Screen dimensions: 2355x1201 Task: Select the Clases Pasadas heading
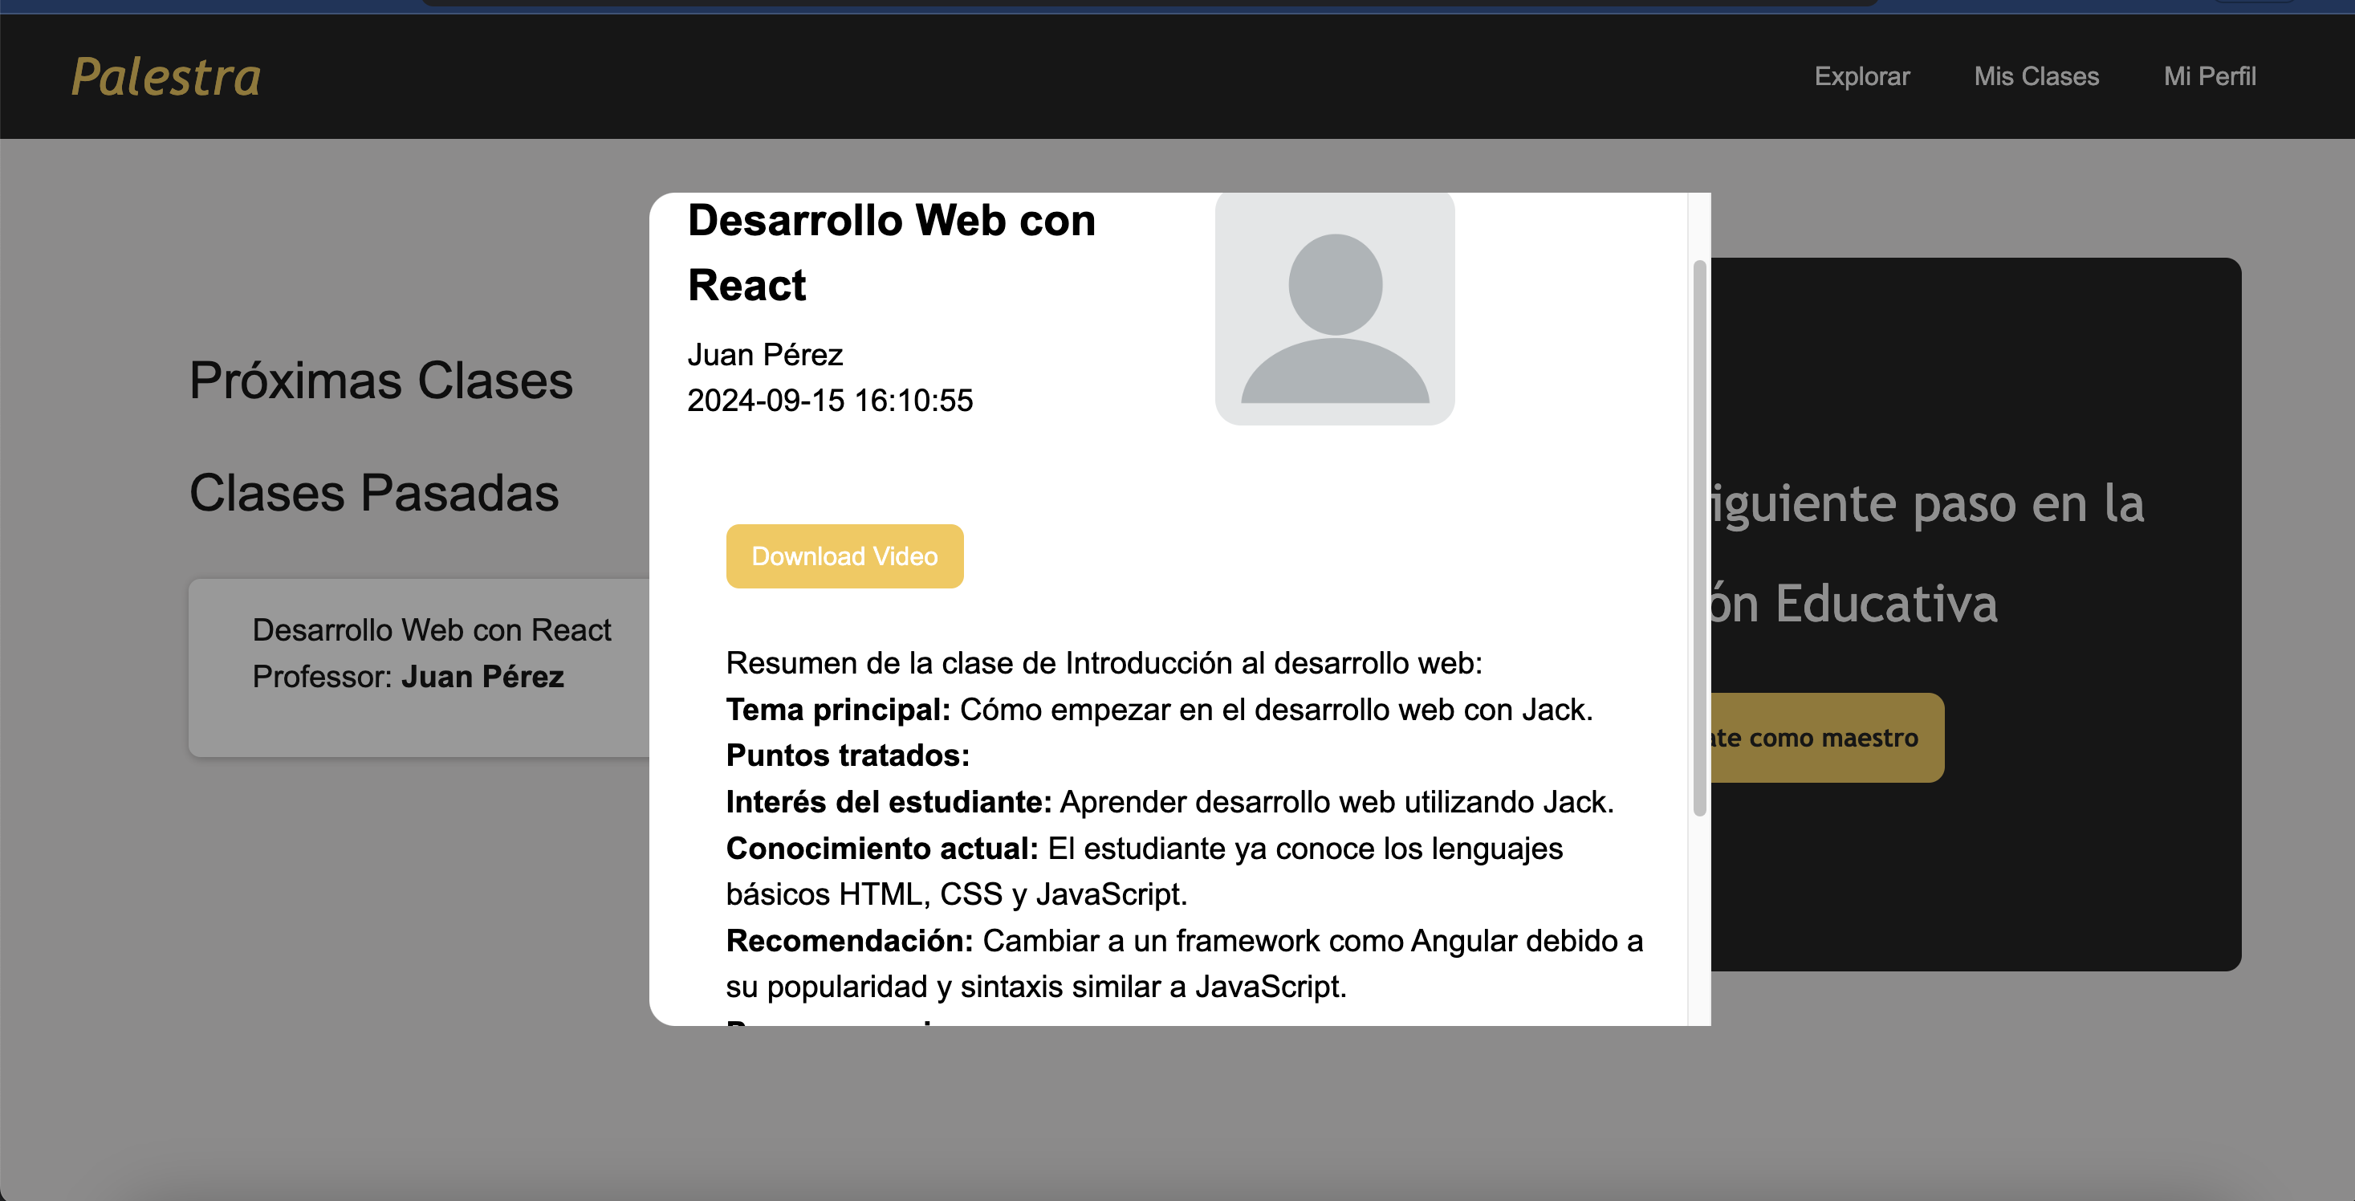coord(373,493)
